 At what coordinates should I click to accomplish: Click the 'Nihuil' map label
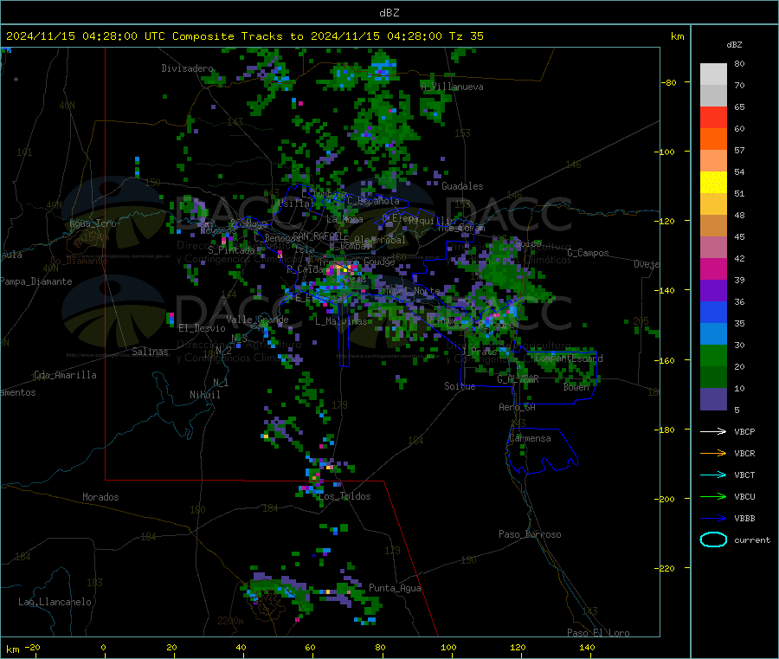(204, 395)
